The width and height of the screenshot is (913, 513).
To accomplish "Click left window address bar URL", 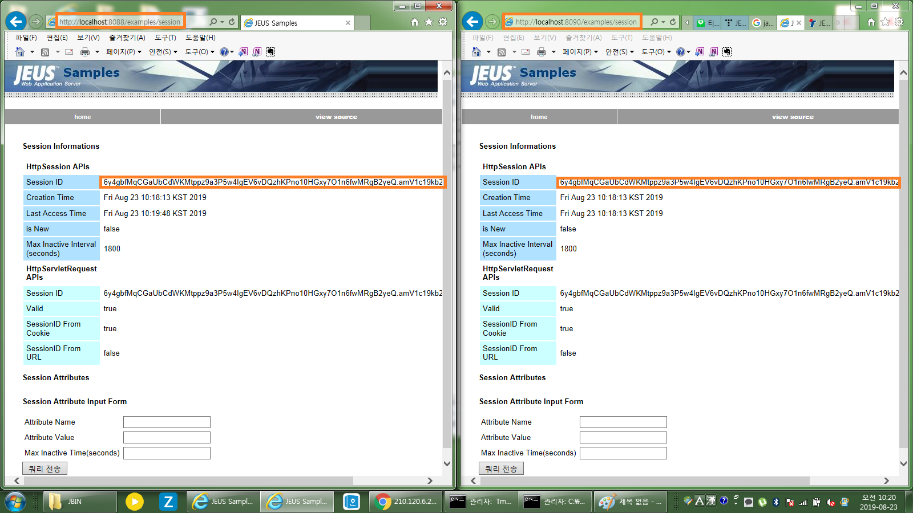I will pyautogui.click(x=120, y=22).
